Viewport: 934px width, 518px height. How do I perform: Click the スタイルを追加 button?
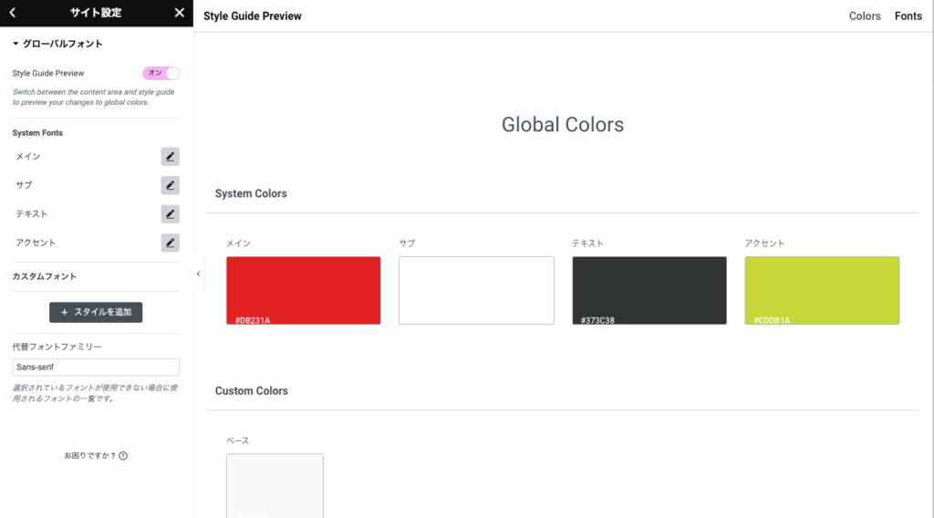(96, 312)
